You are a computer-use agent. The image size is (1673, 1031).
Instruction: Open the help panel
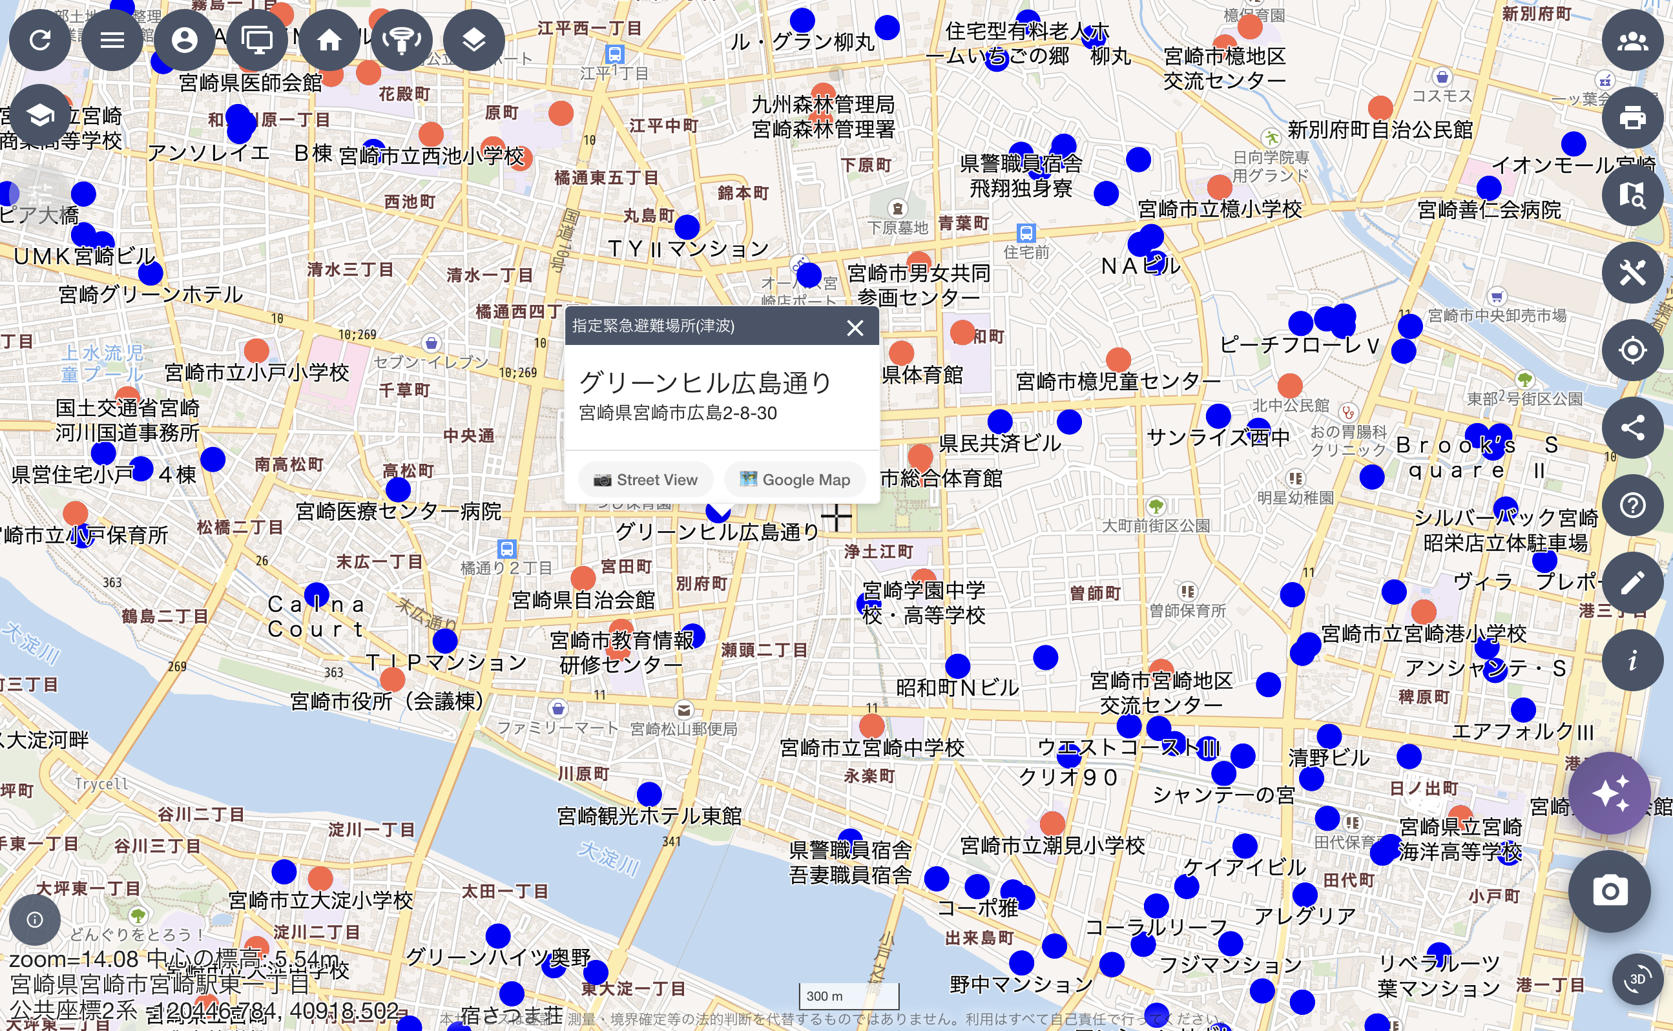[1633, 505]
